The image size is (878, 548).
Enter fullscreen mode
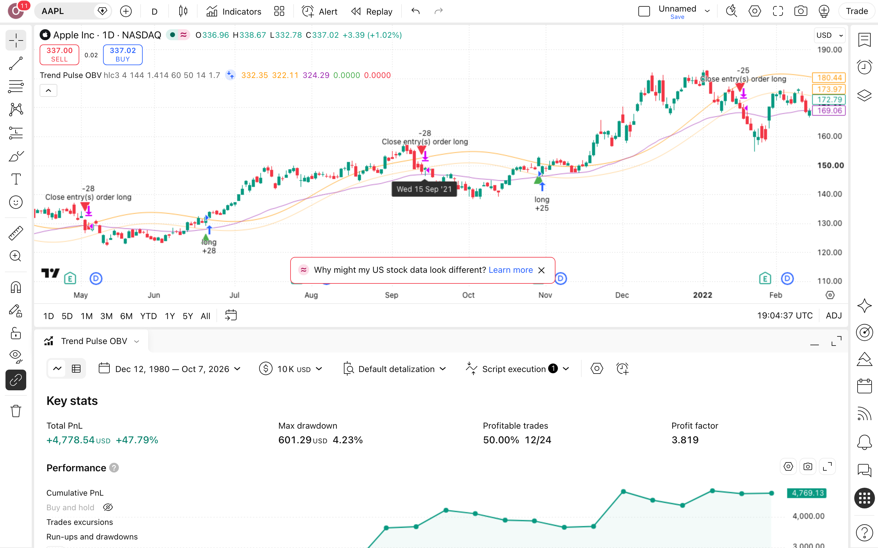pos(777,11)
